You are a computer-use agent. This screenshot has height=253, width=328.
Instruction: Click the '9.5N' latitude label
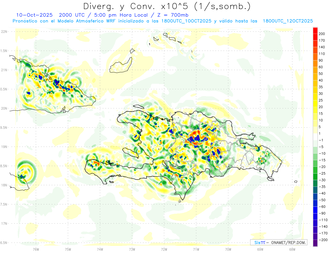point(4,127)
